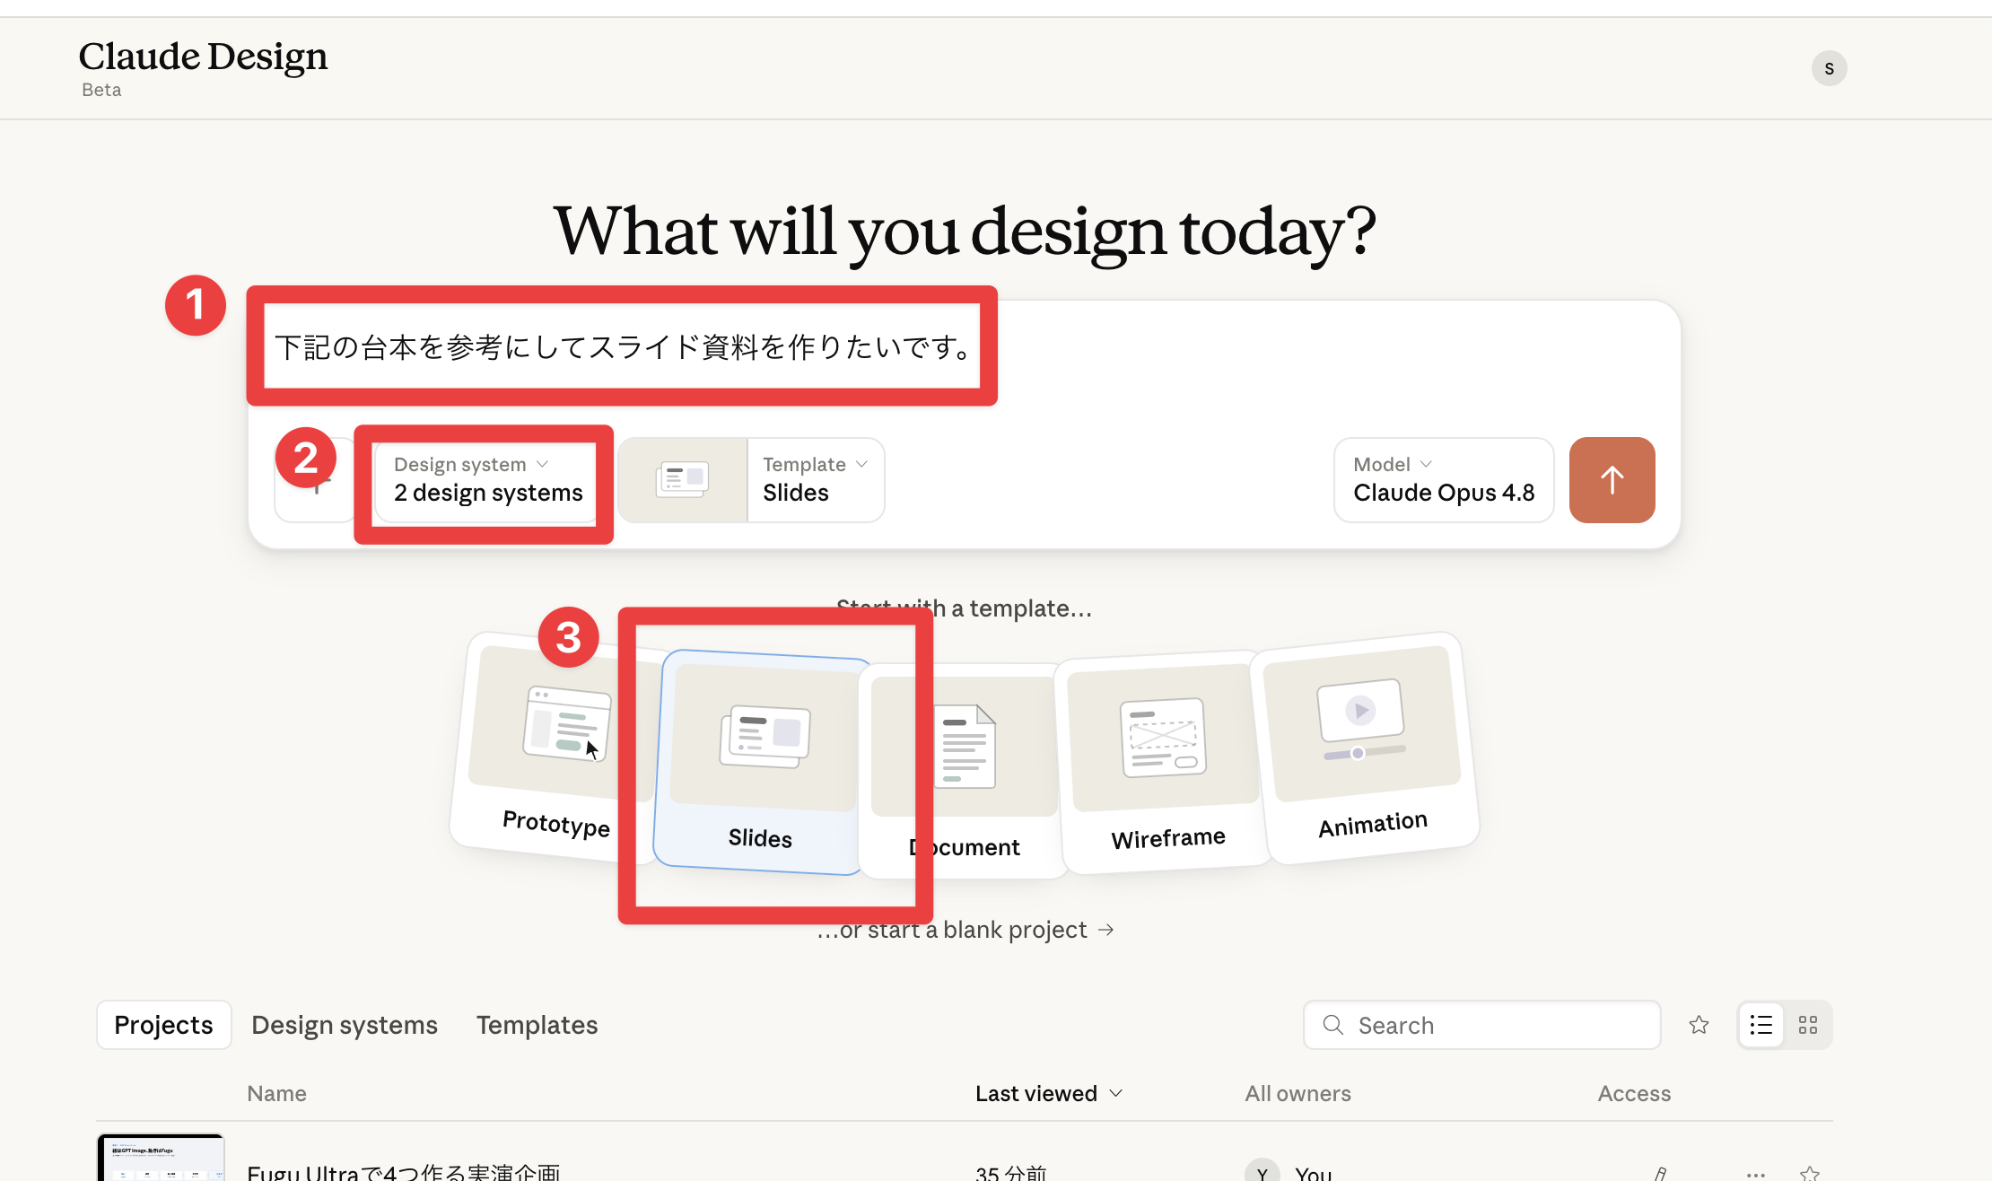Open the more options menu on Fugu row
Image resolution: width=1992 pixels, height=1181 pixels.
pos(1756,1174)
